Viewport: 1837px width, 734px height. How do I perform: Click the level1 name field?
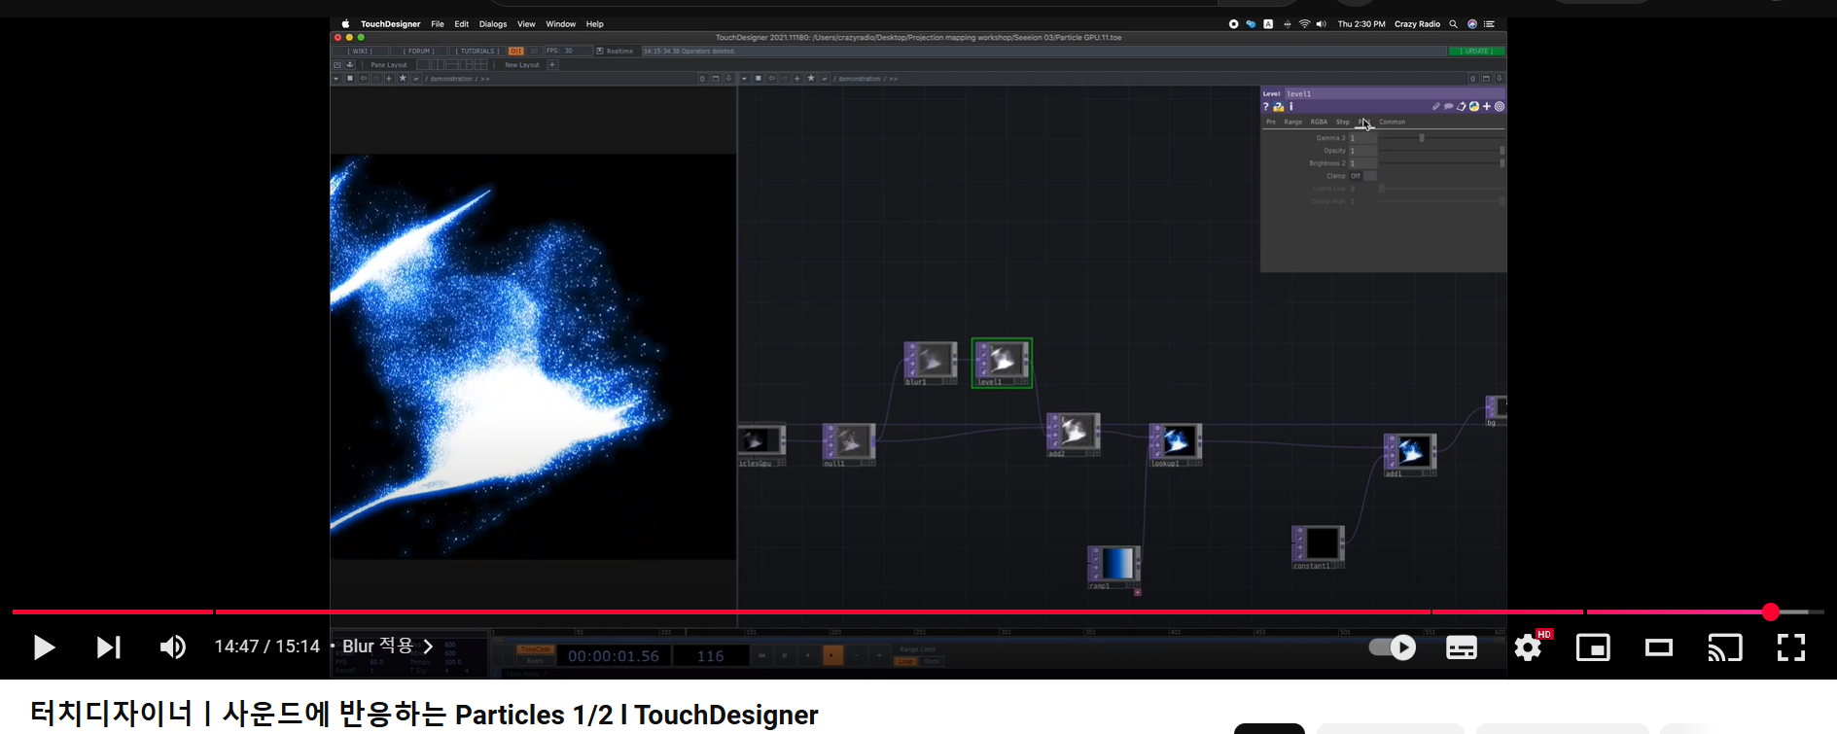coord(1395,94)
